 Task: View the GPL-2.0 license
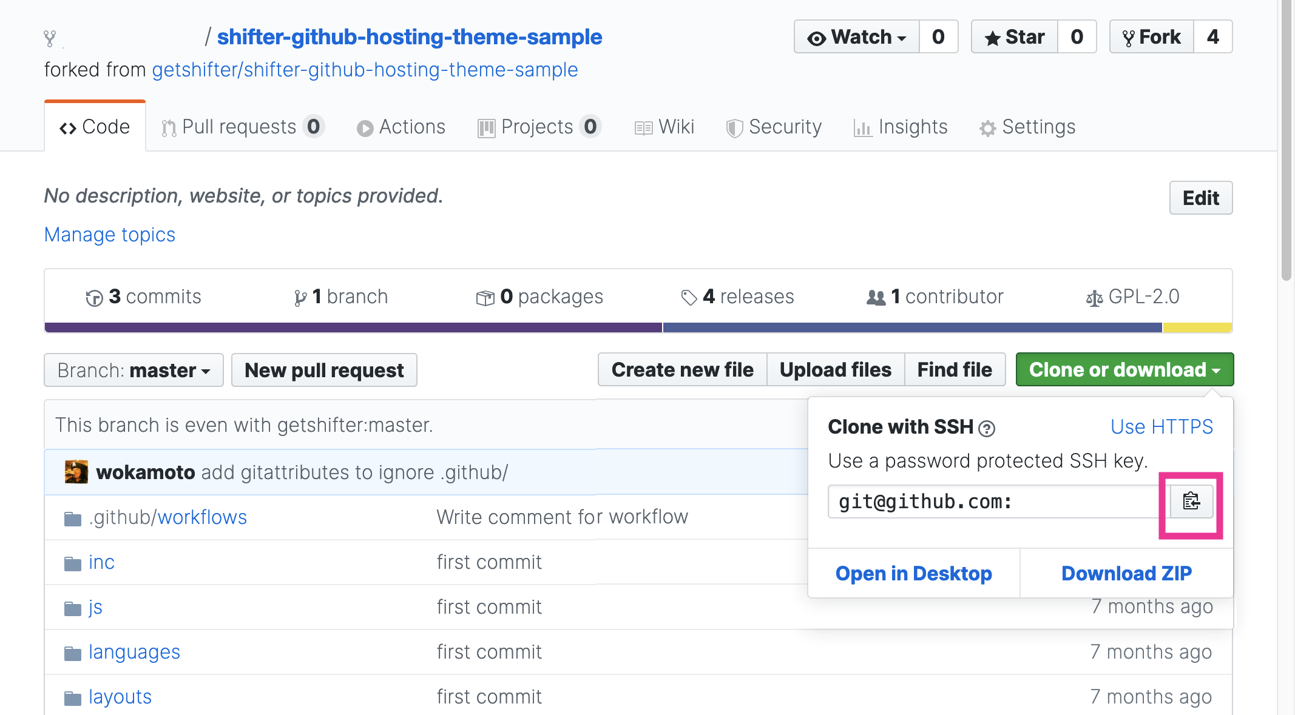click(1133, 297)
